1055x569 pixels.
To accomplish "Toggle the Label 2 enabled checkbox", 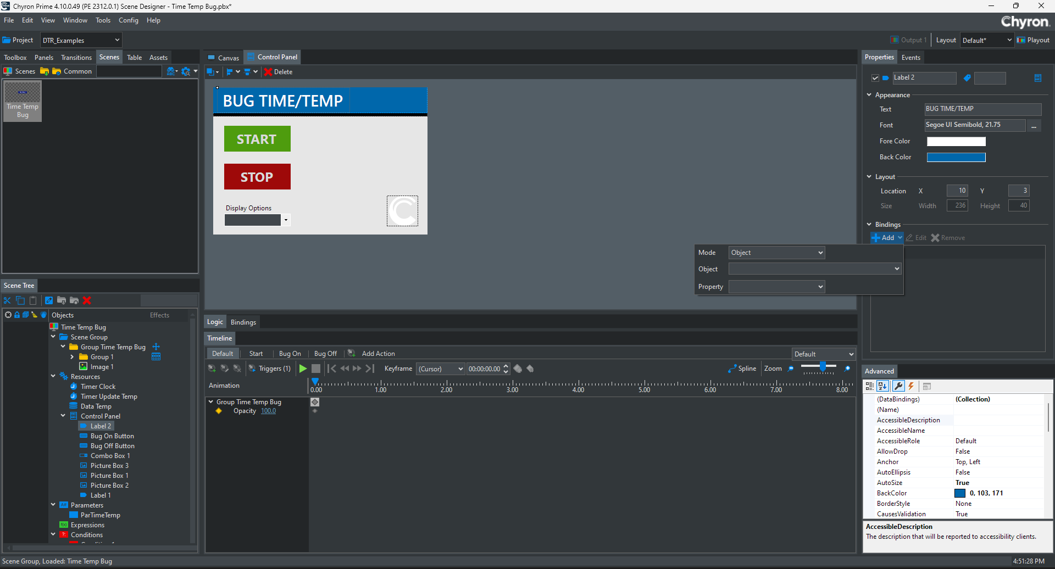I will click(875, 78).
